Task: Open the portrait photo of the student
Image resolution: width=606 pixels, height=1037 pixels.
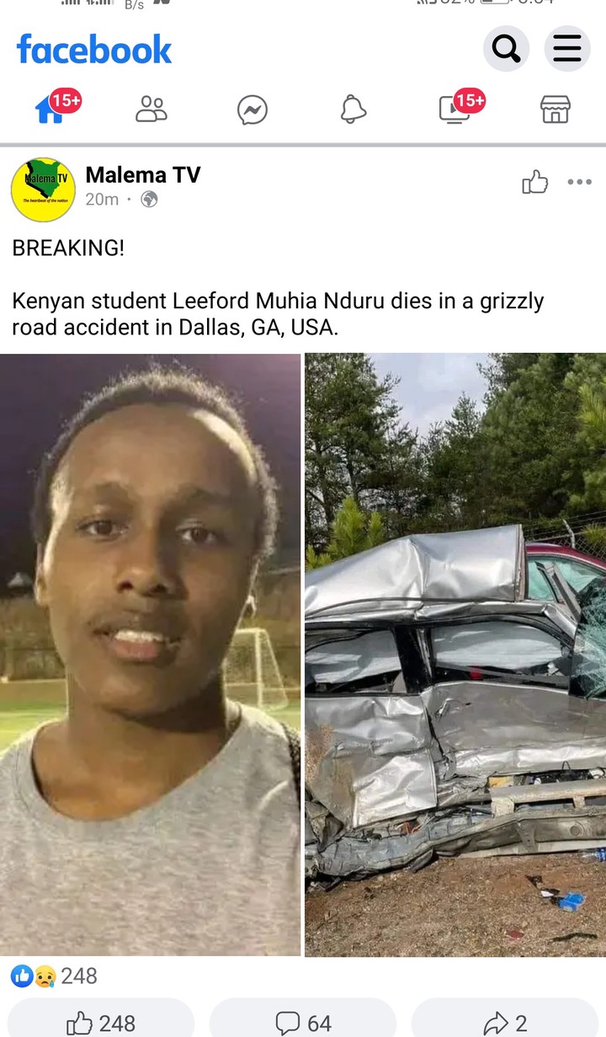Action: tap(150, 655)
